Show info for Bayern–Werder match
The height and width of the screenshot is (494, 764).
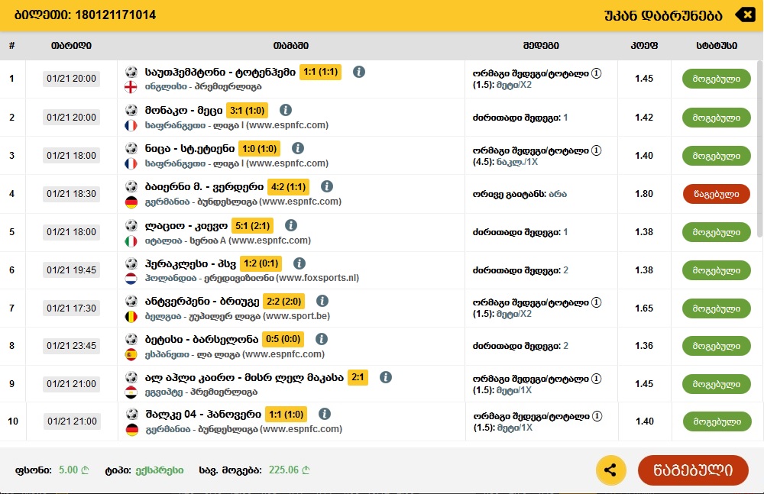click(x=327, y=186)
